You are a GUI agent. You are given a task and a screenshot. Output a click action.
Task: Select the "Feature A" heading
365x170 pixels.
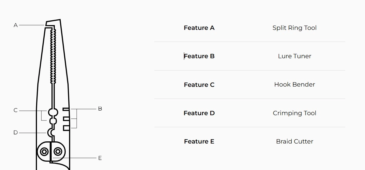pos(199,28)
